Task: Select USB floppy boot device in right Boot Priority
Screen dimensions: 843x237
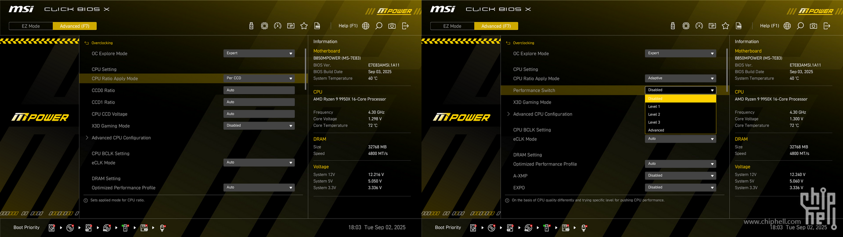Action: coord(566,228)
